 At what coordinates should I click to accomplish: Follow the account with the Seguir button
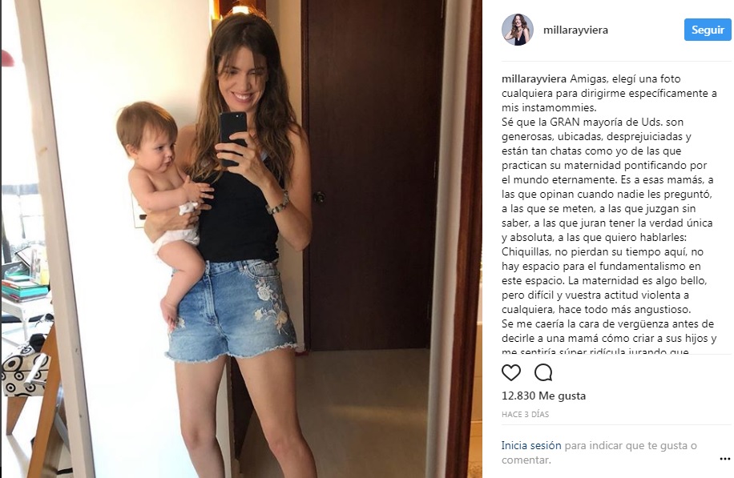708,30
